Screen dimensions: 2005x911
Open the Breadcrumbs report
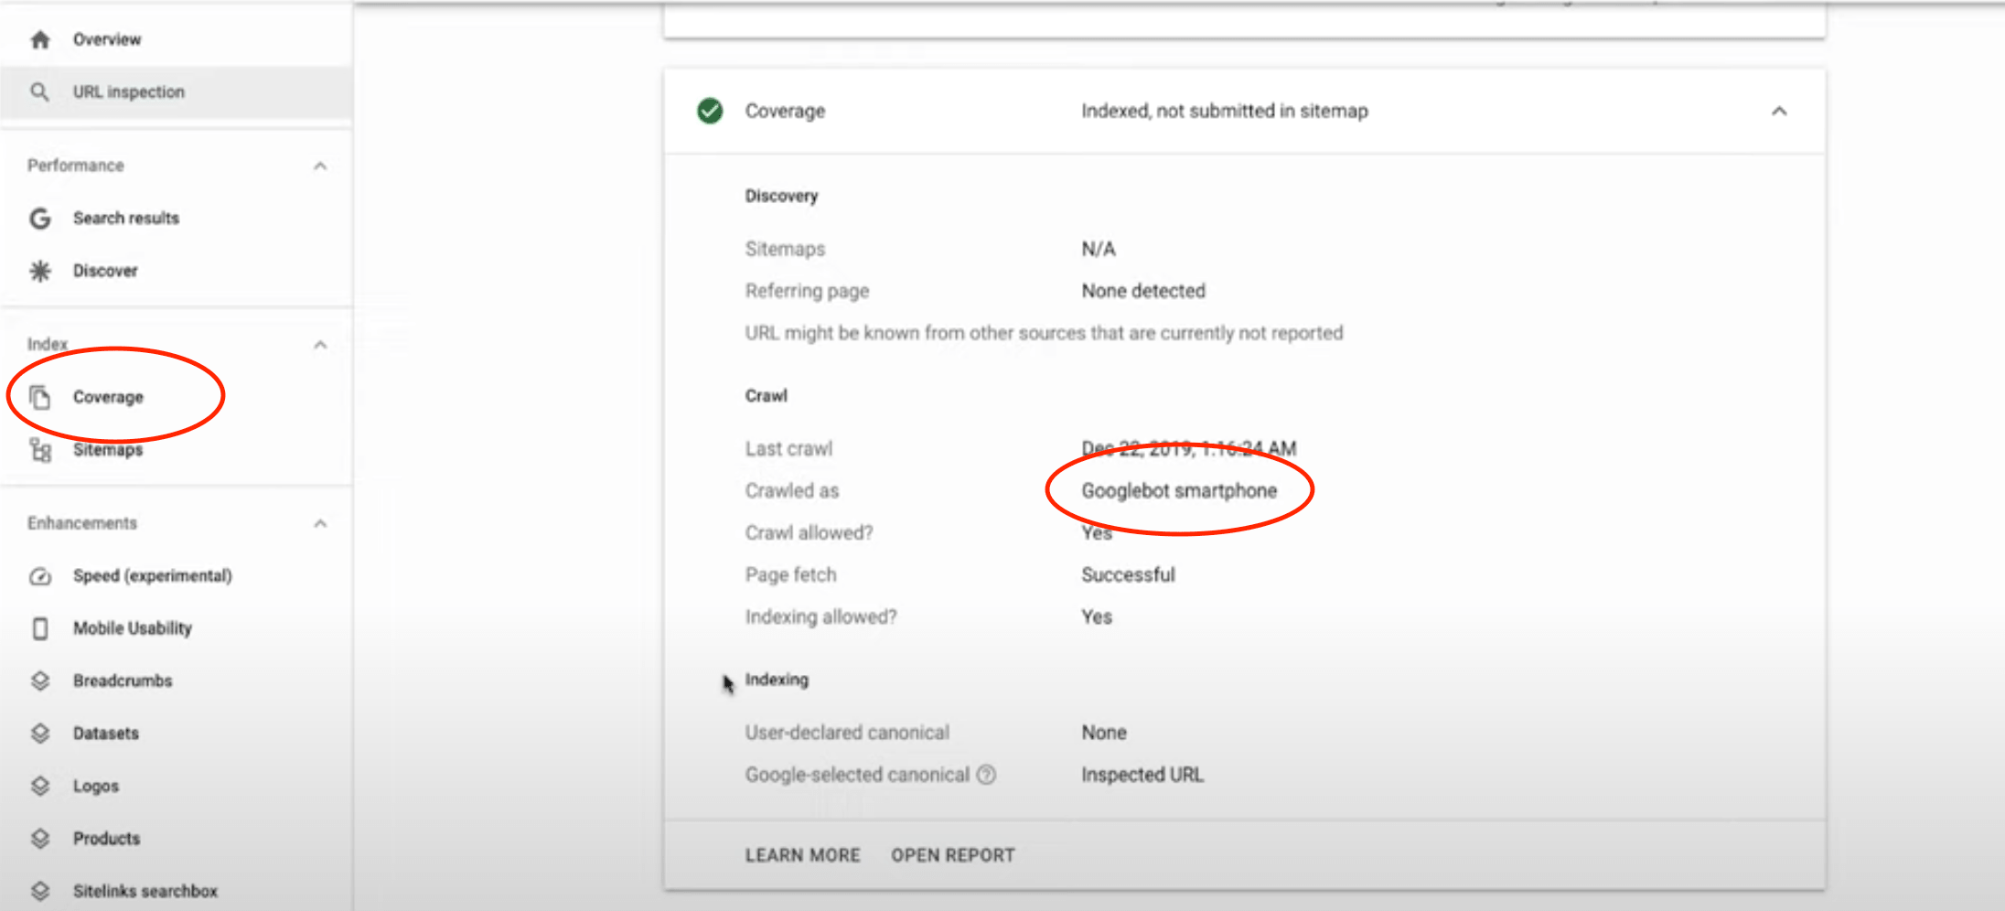pyautogui.click(x=123, y=681)
